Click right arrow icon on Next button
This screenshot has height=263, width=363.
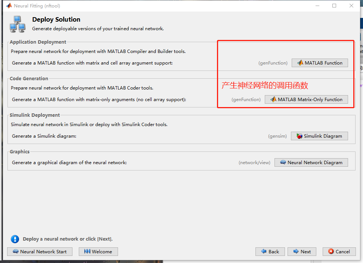click(x=296, y=251)
